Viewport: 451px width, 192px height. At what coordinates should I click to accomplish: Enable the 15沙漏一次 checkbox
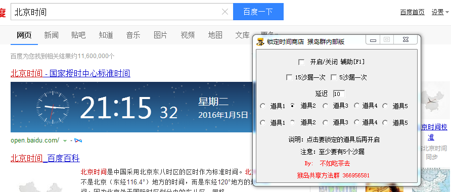(289, 77)
